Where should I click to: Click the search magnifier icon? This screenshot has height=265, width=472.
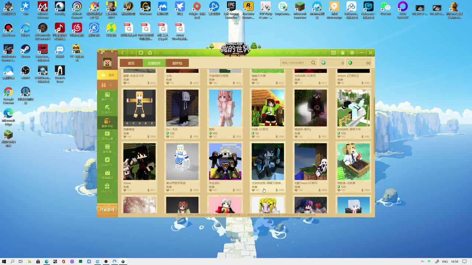pos(313,63)
